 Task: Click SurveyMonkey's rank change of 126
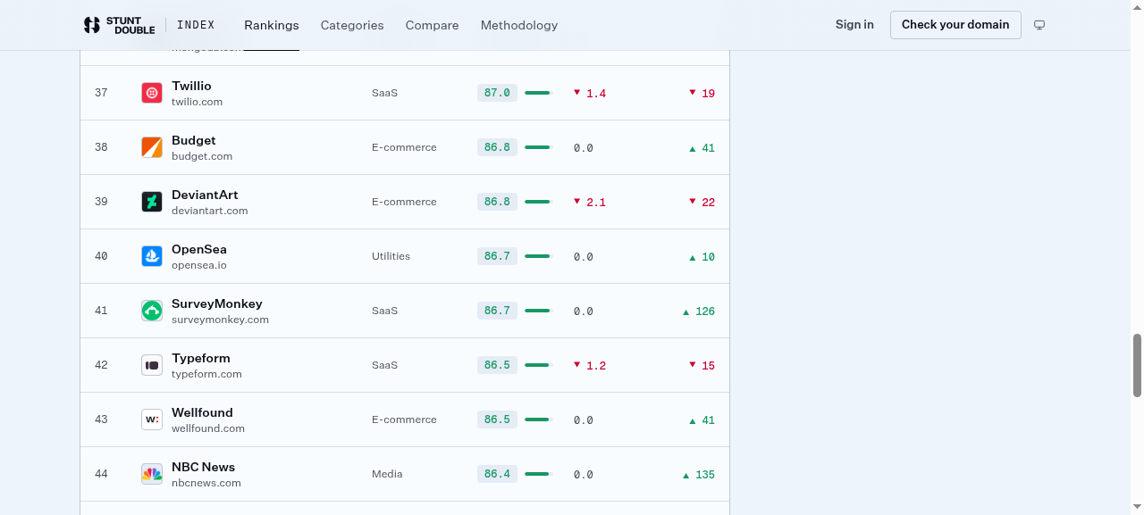coord(699,311)
